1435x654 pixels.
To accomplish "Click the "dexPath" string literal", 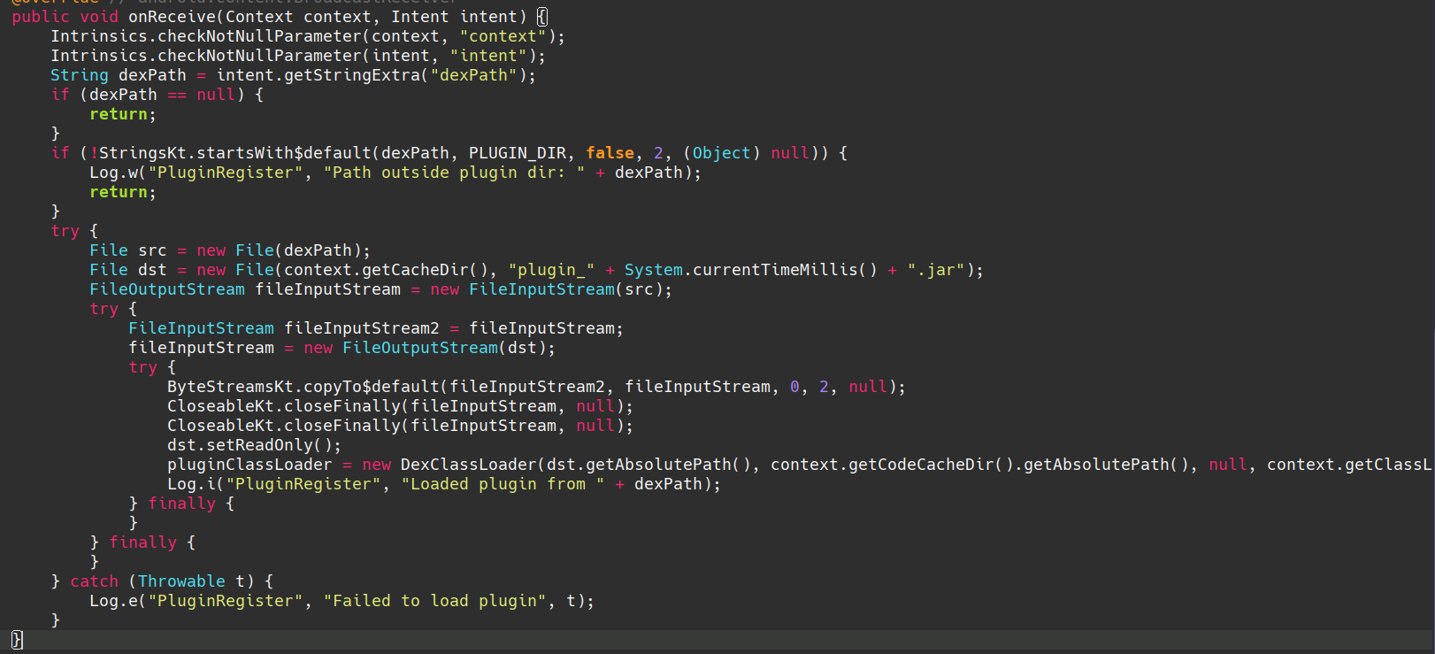I will (473, 75).
